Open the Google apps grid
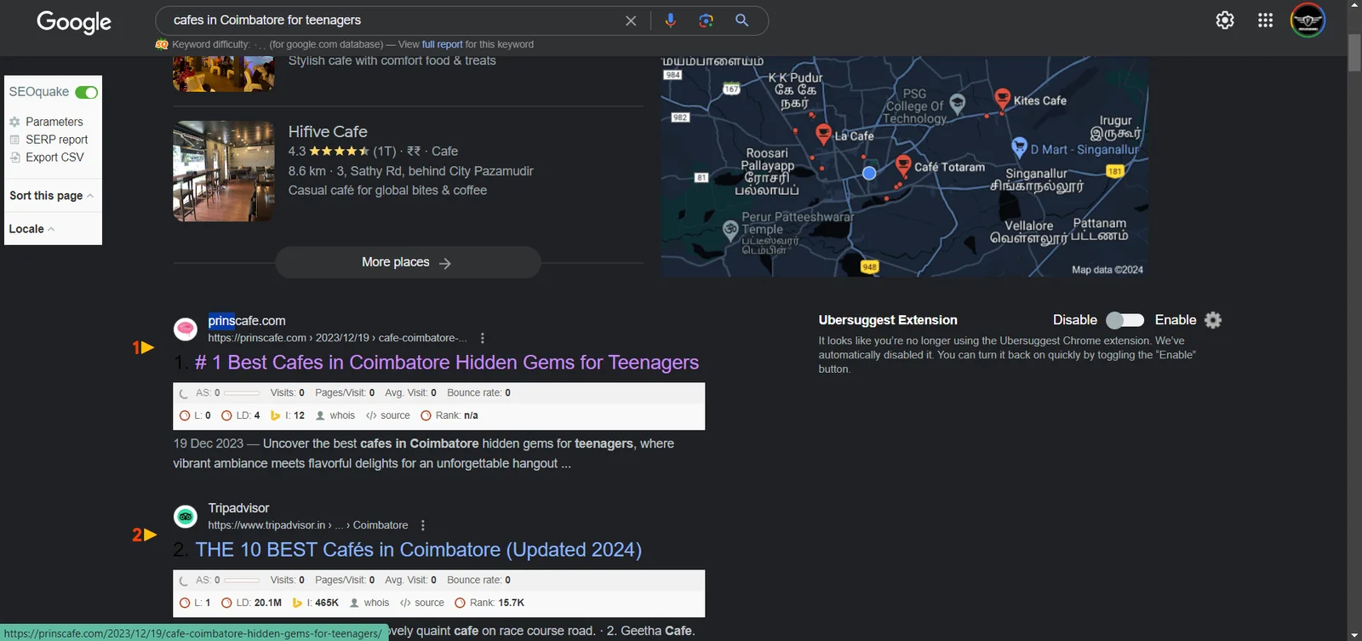The height and width of the screenshot is (641, 1362). [1266, 20]
